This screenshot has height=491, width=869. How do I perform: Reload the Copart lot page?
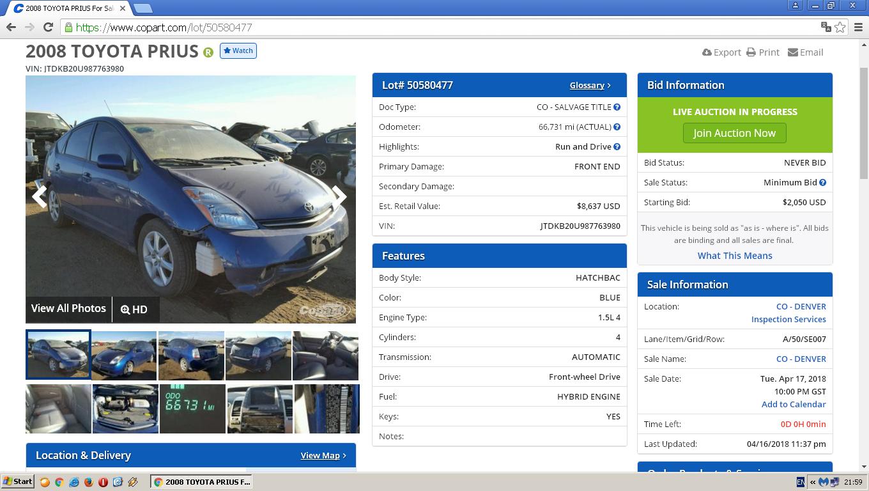pyautogui.click(x=48, y=27)
